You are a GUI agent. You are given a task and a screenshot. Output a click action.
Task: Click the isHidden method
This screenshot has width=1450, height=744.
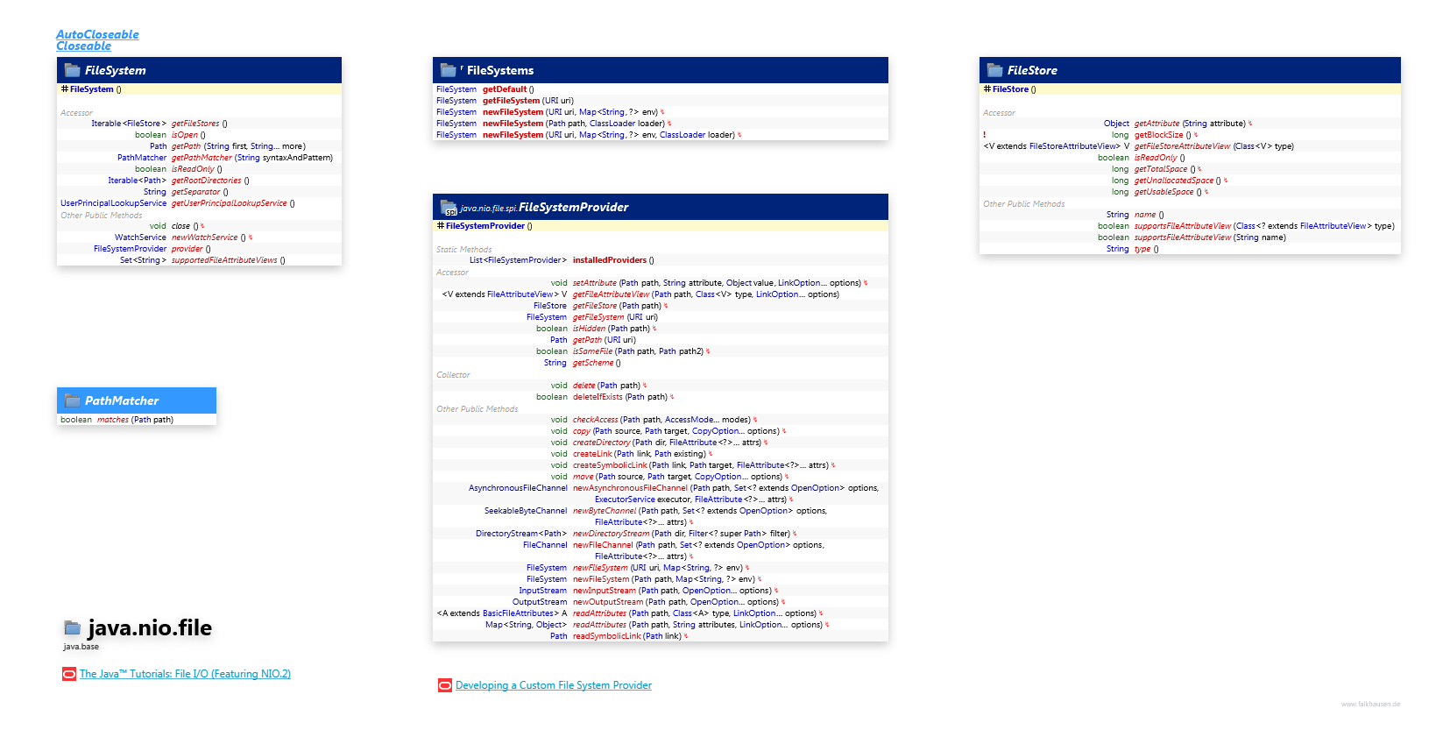coord(589,329)
